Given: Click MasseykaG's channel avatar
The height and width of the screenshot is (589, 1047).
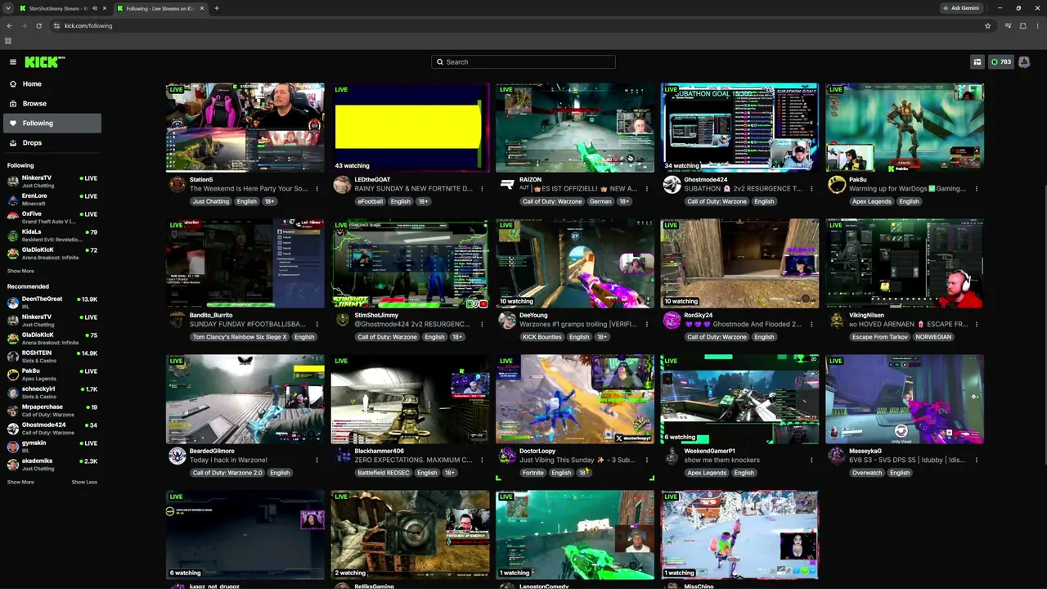Looking at the screenshot, I should click(837, 456).
